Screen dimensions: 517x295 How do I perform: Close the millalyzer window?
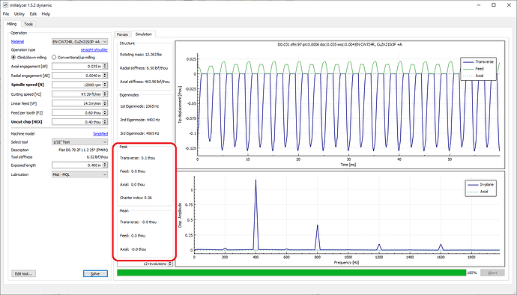pyautogui.click(x=509, y=5)
